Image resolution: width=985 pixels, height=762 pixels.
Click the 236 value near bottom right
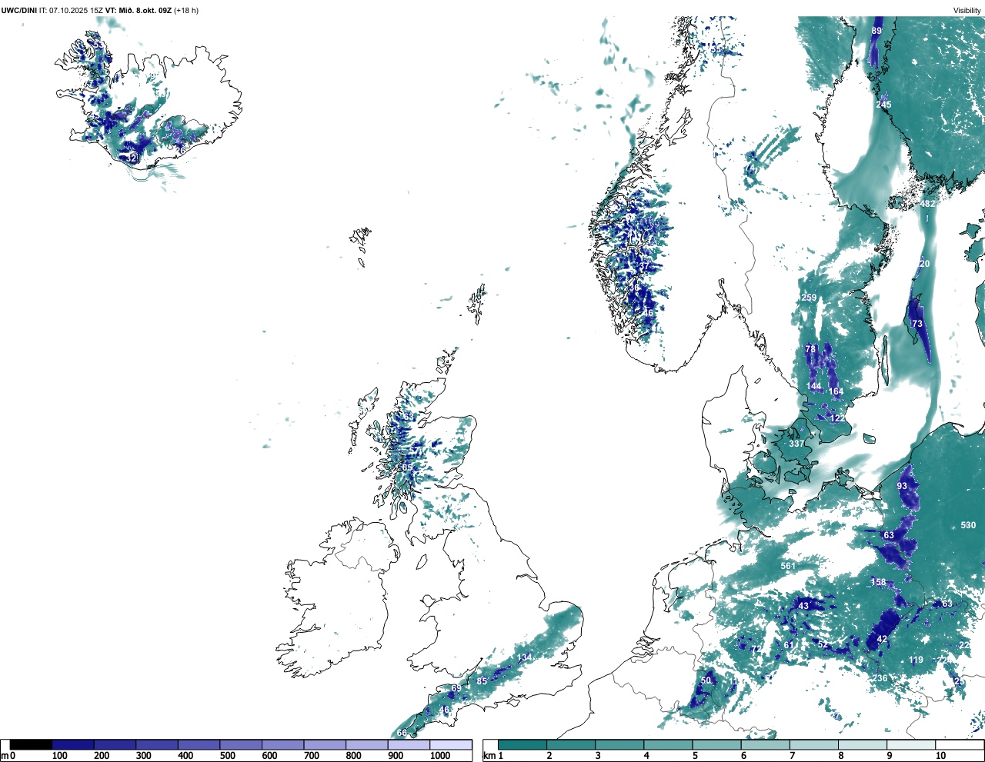click(x=880, y=678)
